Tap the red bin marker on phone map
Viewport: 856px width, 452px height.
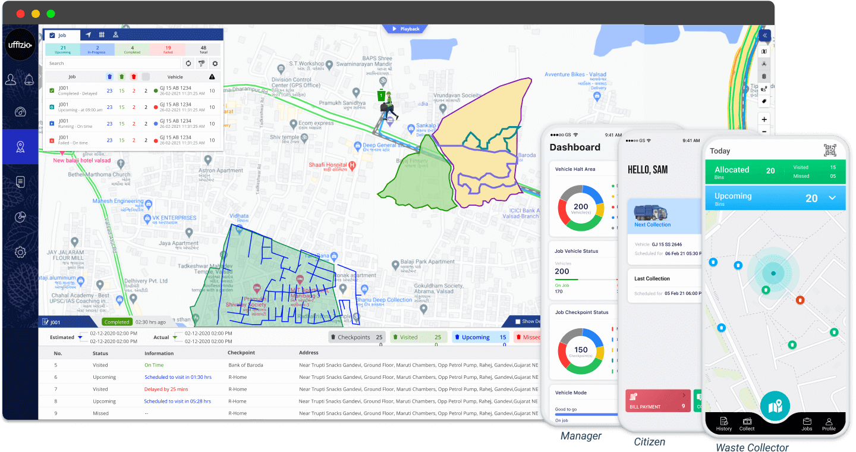pos(800,300)
